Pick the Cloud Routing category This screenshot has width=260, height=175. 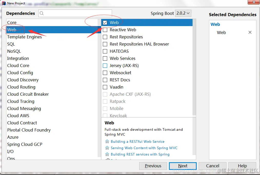pos(52,87)
